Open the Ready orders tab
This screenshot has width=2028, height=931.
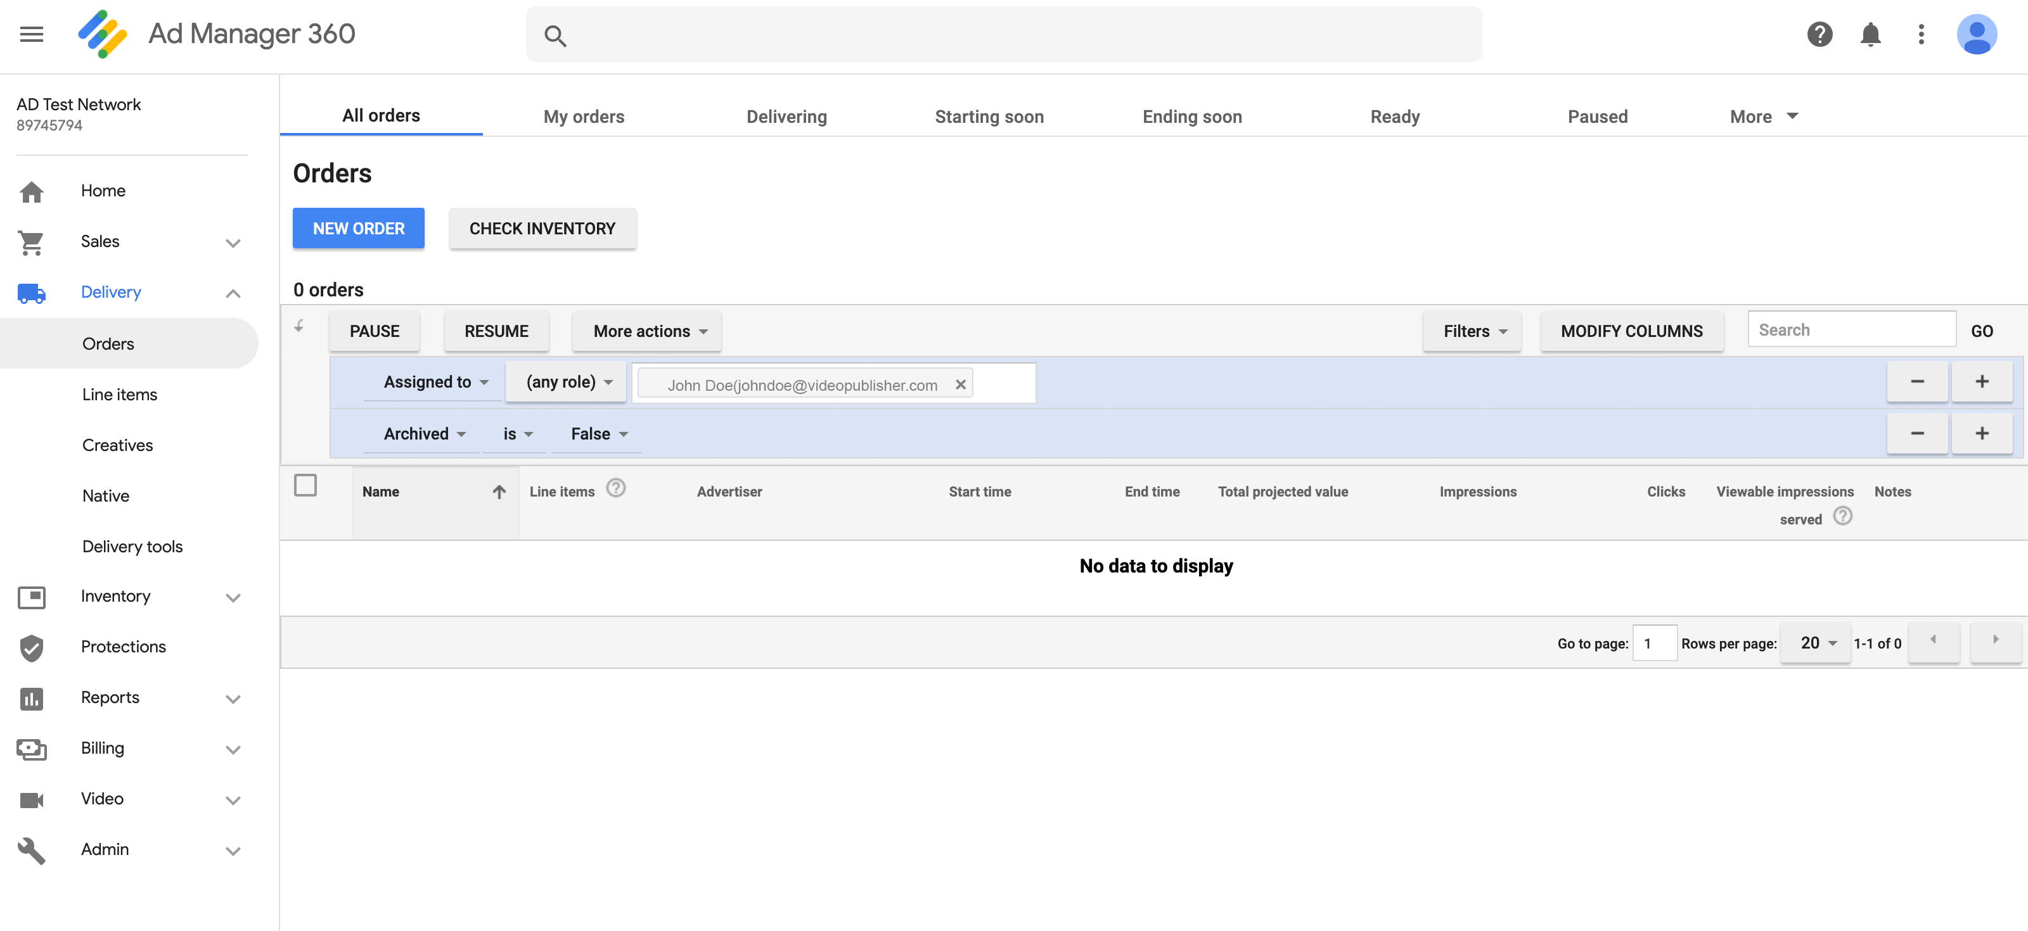pos(1394,116)
